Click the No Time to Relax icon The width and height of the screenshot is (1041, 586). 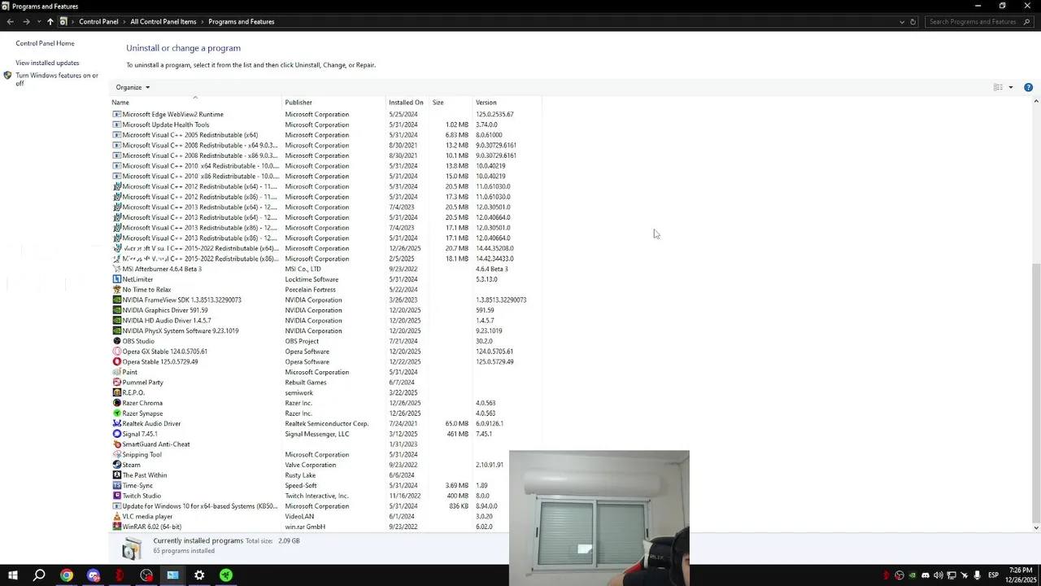tap(116, 290)
